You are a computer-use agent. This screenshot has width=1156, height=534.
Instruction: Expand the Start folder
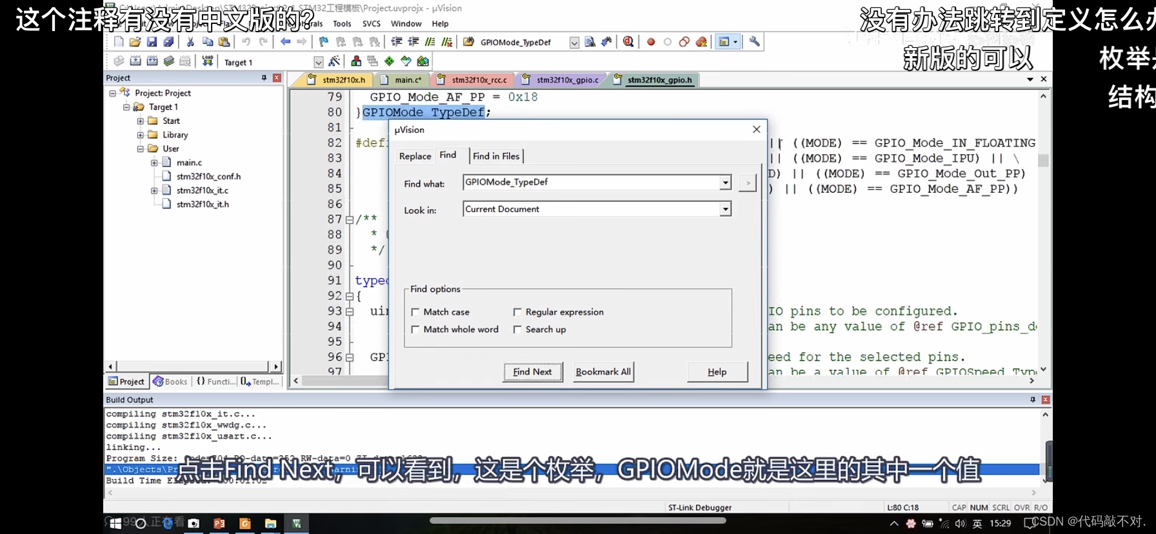140,121
